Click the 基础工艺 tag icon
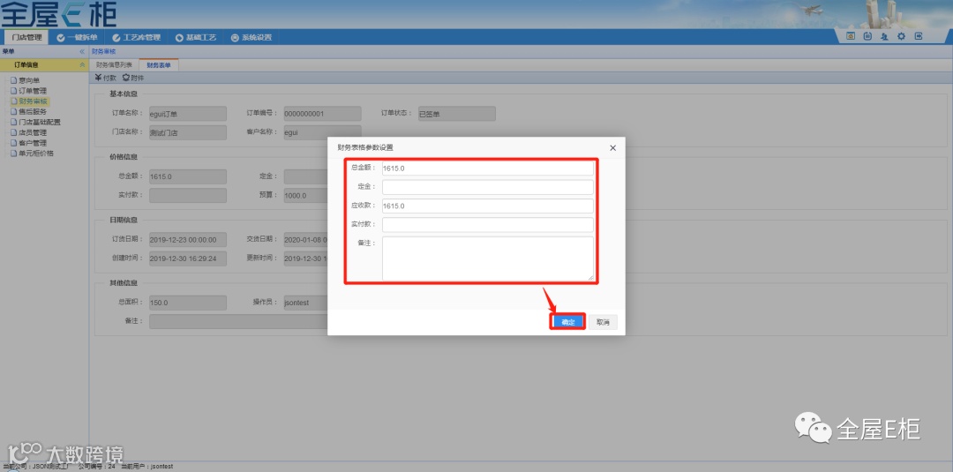953x472 pixels. (x=179, y=38)
